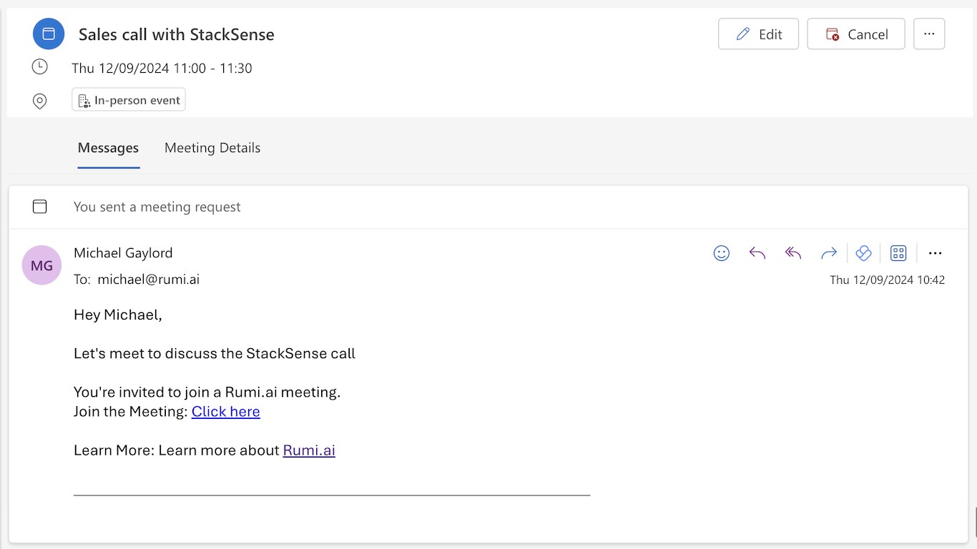Click the Reply all arrows icon

pyautogui.click(x=793, y=253)
